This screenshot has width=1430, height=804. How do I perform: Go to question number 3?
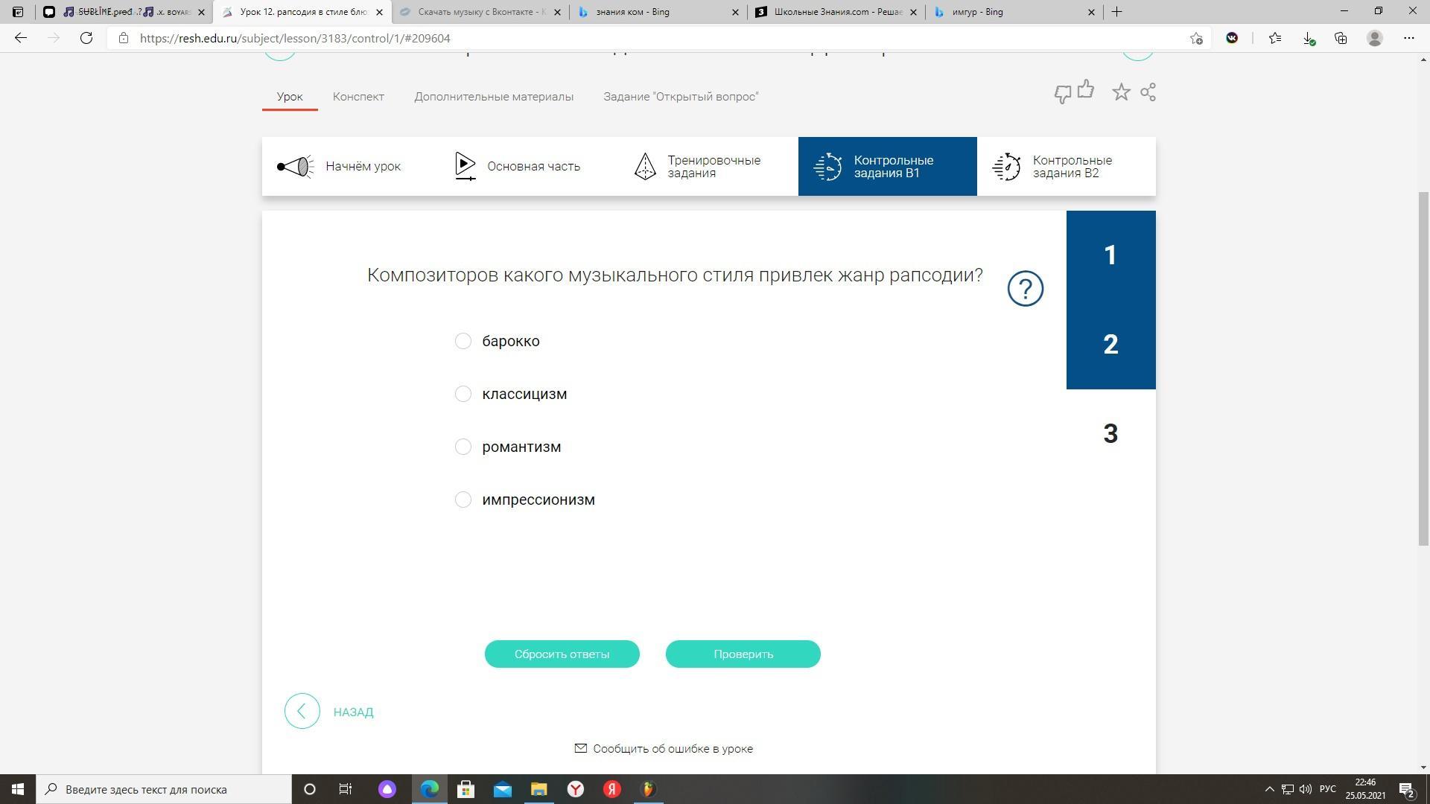[x=1110, y=434]
